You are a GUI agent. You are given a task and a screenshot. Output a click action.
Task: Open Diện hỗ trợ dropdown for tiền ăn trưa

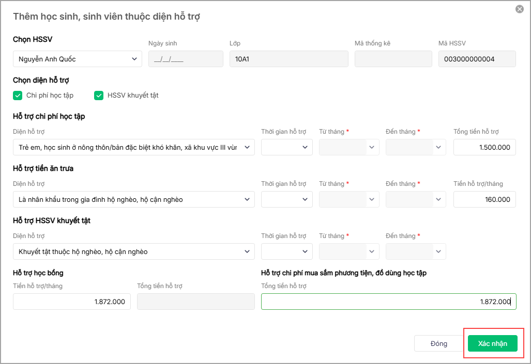point(133,200)
